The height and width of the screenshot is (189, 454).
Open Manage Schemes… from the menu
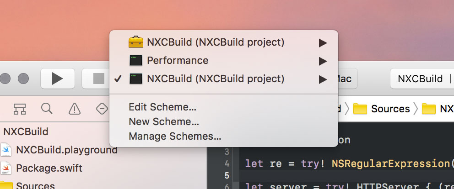(x=175, y=136)
